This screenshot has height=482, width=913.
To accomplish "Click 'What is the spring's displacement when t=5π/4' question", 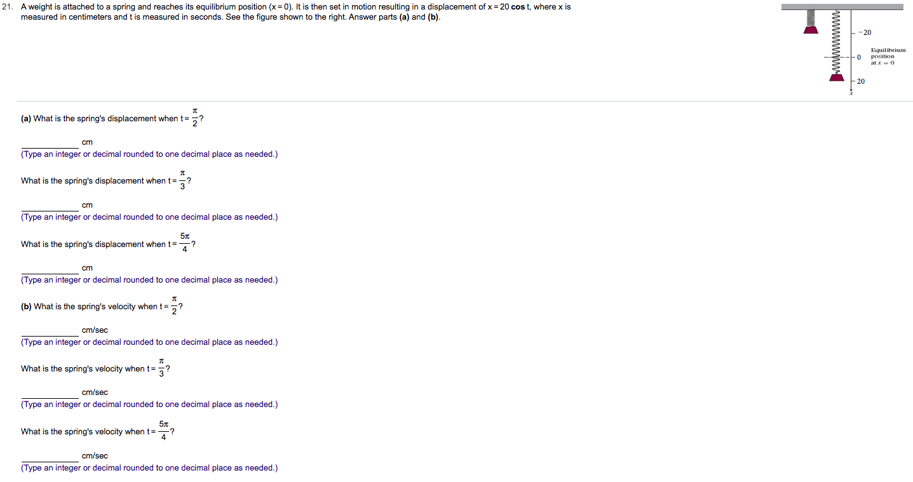I will coord(108,244).
